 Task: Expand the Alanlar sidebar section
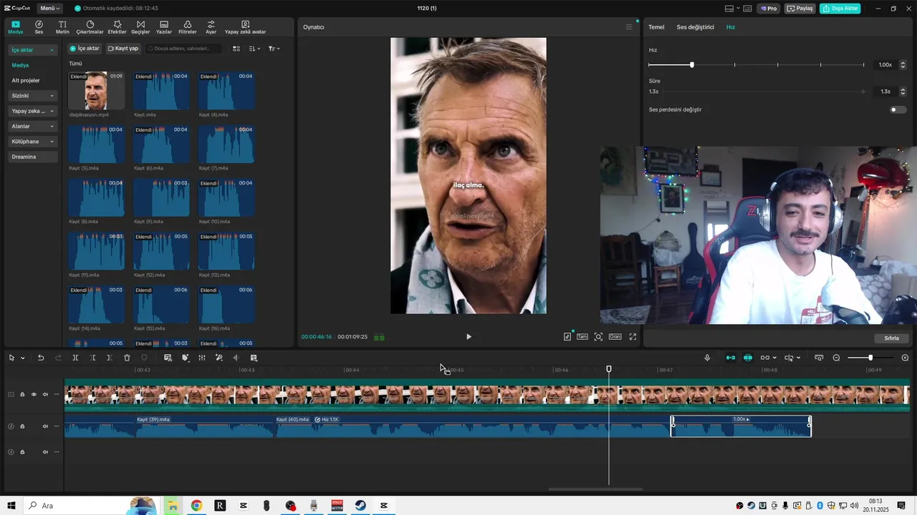(33, 126)
